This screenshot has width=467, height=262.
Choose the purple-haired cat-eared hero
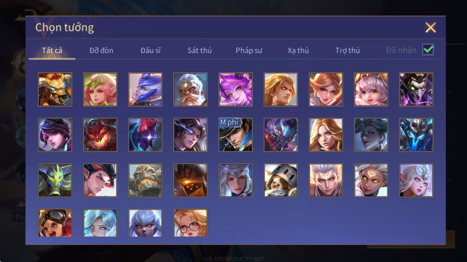pos(235,89)
